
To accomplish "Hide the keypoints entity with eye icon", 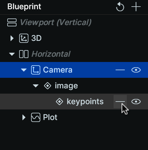I will 136,102.
